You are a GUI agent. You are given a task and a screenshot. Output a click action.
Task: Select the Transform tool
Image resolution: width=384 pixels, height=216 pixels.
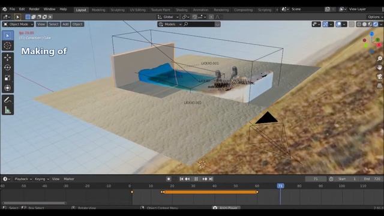8,88
